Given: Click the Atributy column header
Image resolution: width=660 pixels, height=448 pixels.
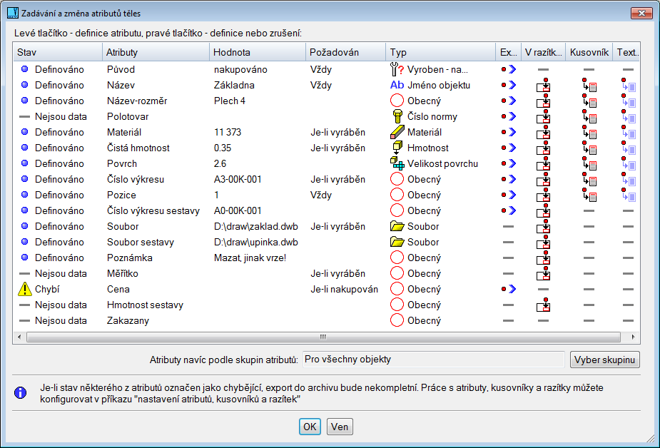Looking at the screenshot, I should pyautogui.click(x=156, y=52).
